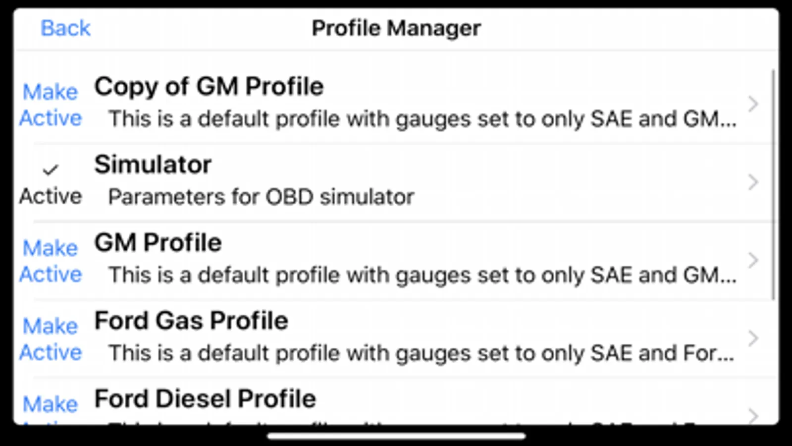Select the GM Profile title
The width and height of the screenshot is (792, 446).
pyautogui.click(x=158, y=243)
